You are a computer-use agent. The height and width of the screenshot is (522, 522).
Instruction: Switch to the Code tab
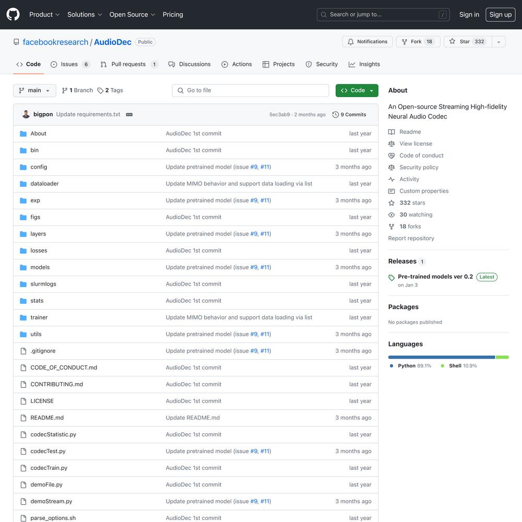tap(29, 64)
